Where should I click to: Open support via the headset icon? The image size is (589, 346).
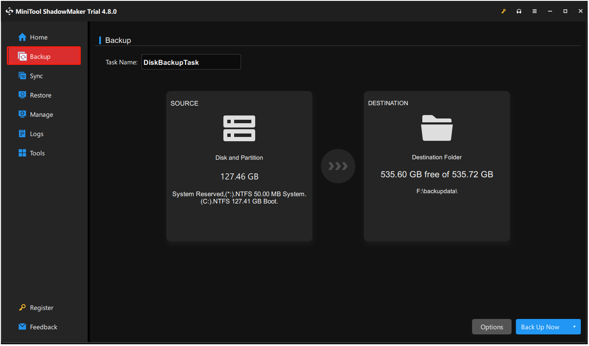tap(519, 11)
